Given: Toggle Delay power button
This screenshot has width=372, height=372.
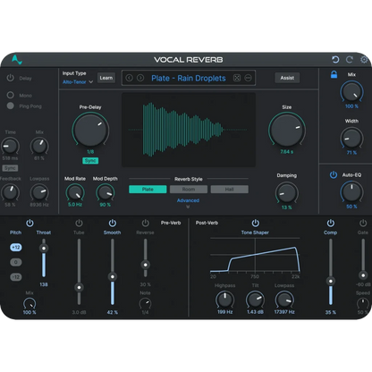Looking at the screenshot, I should click(x=11, y=78).
